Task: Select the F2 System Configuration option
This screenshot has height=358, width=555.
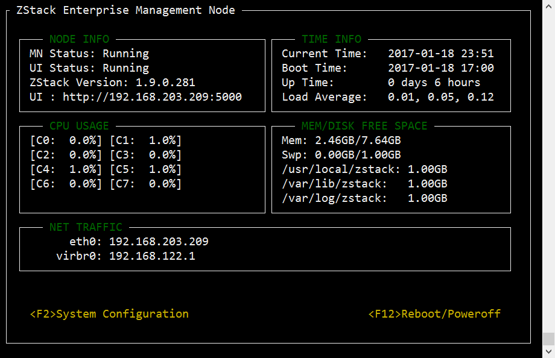Action: click(109, 314)
